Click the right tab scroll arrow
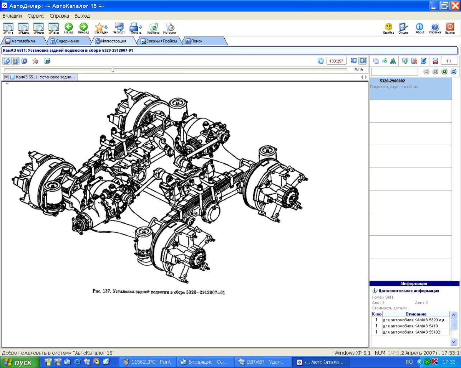461x368 pixels. pyautogui.click(x=366, y=77)
